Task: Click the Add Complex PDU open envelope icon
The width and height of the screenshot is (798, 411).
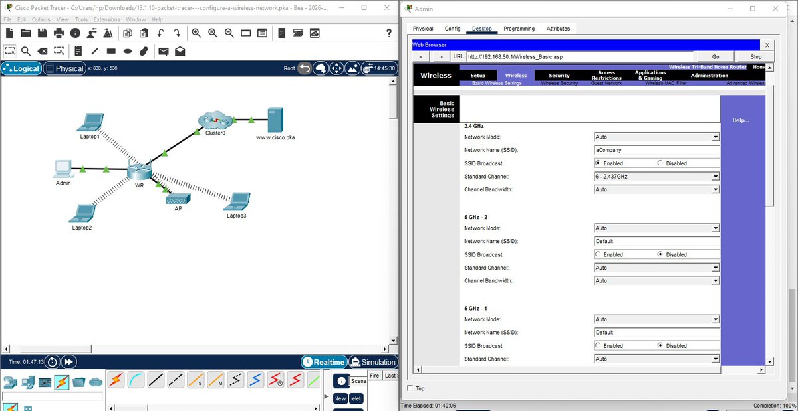Action: (x=180, y=51)
